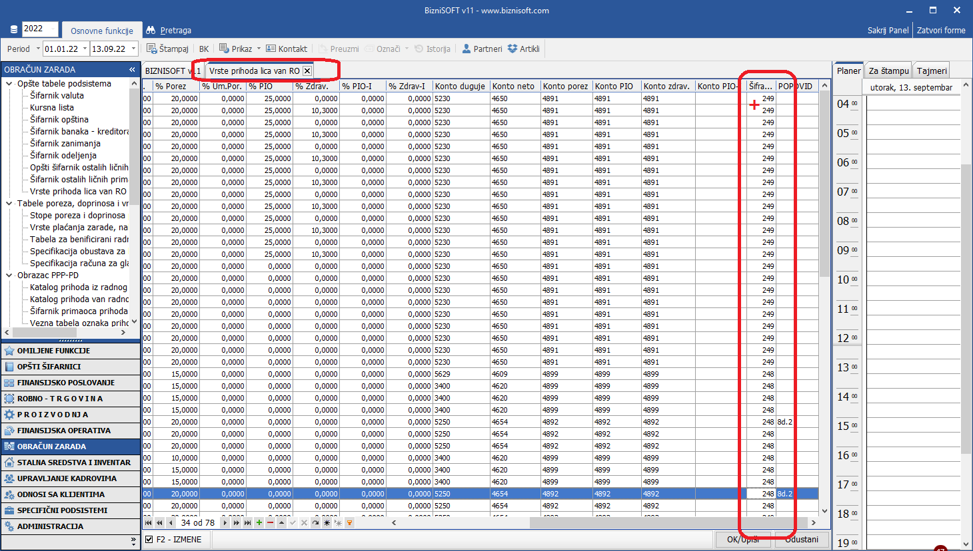
Task: Expand the Prikaz dropdown menu
Action: pyautogui.click(x=259, y=49)
